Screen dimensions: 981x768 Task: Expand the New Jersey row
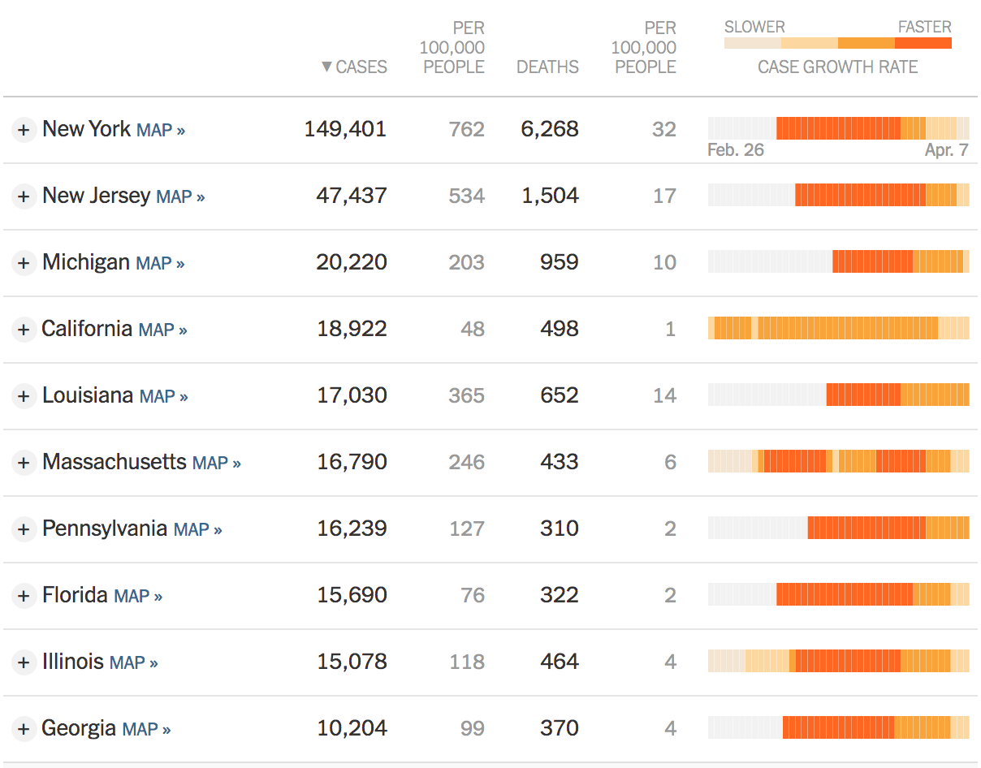[x=24, y=196]
